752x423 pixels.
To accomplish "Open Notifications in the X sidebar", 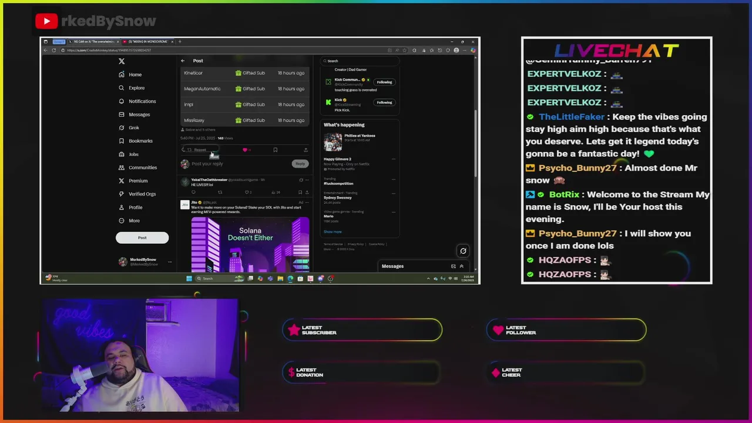I will click(137, 101).
